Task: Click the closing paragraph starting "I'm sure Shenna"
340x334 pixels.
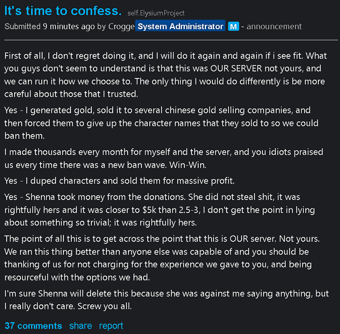Action: 166,300
